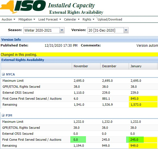Click NYCA Remaining row label

click(x=10, y=105)
